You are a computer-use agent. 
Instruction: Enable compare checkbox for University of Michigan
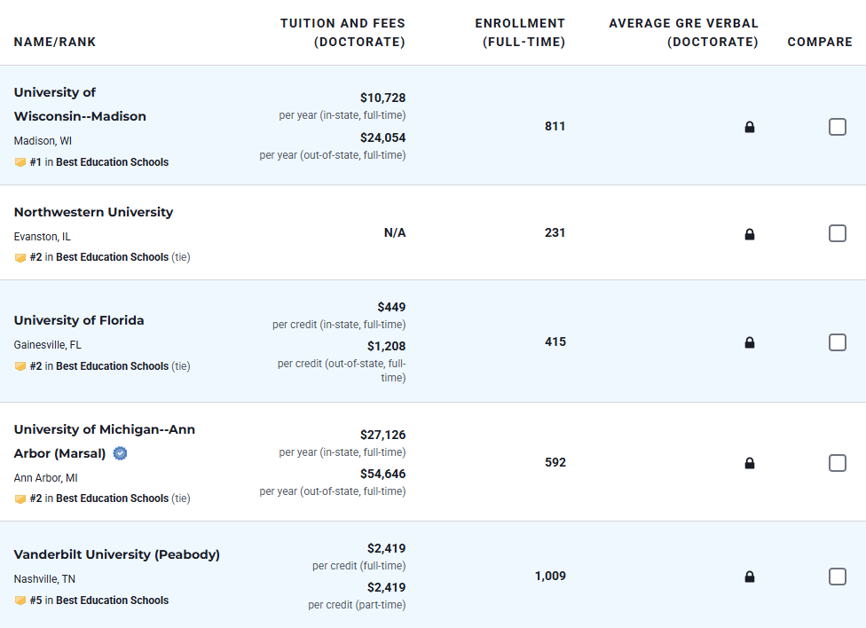point(838,463)
